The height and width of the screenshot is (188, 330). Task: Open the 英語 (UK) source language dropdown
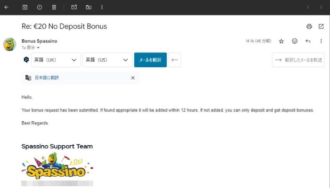(x=56, y=60)
